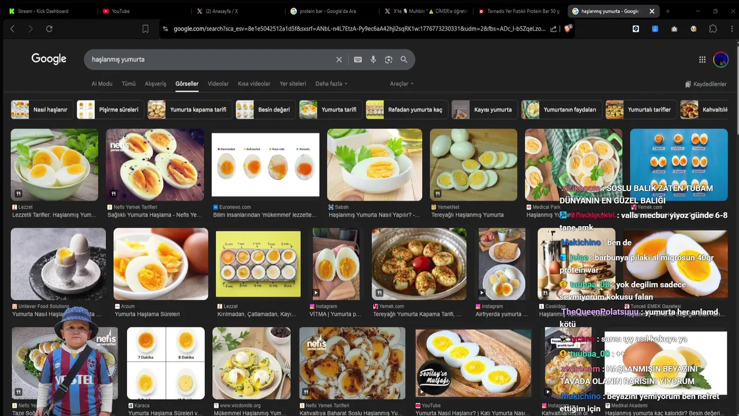The width and height of the screenshot is (739, 416).
Task: Go forward with the browser forward arrow
Action: tap(31, 29)
